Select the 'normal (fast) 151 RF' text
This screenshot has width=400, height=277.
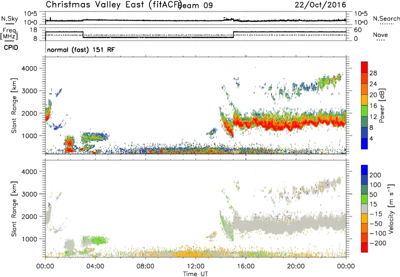[81, 49]
